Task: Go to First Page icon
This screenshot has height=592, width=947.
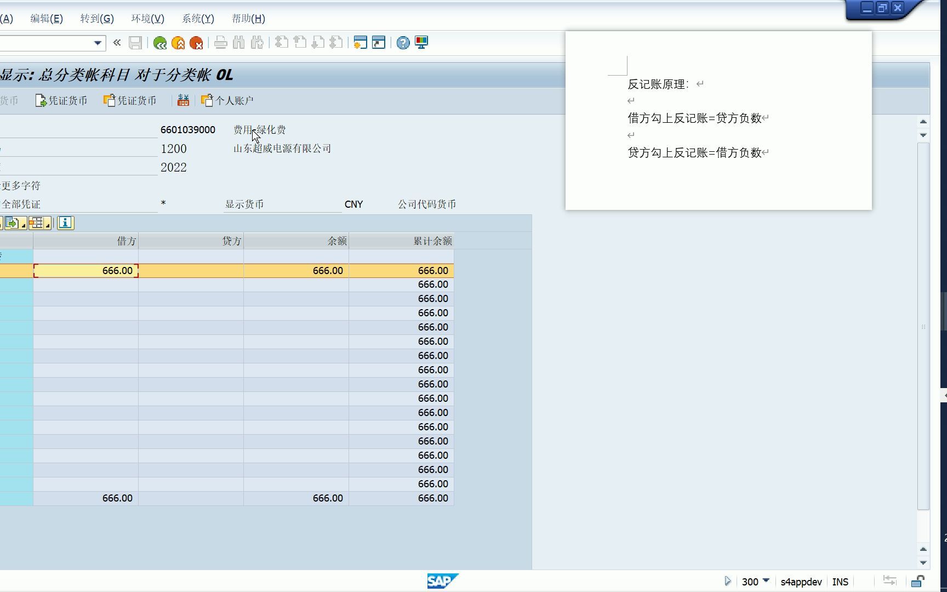Action: pyautogui.click(x=282, y=43)
